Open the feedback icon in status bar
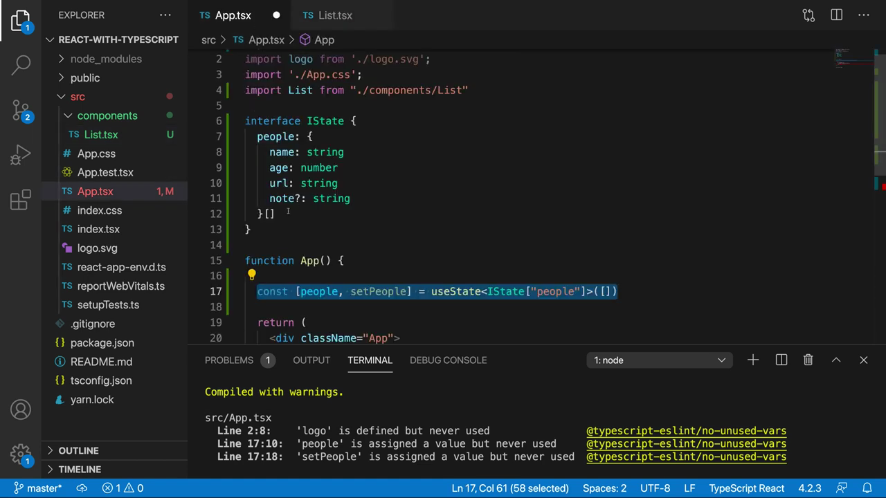Viewport: 886px width, 498px height. tap(842, 488)
